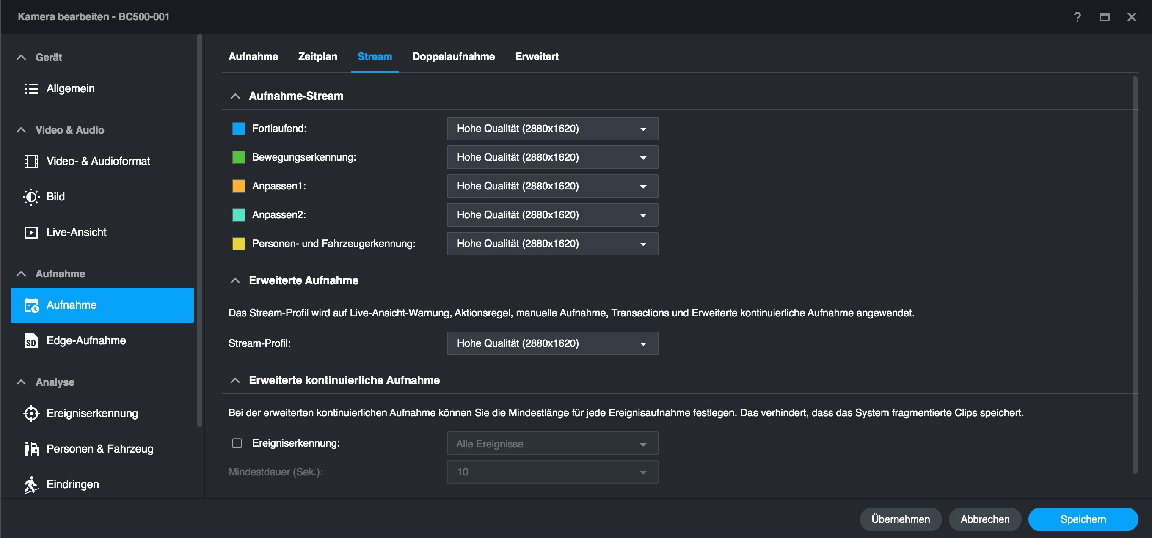Open the Fortlaufend quality dropdown

coord(552,129)
